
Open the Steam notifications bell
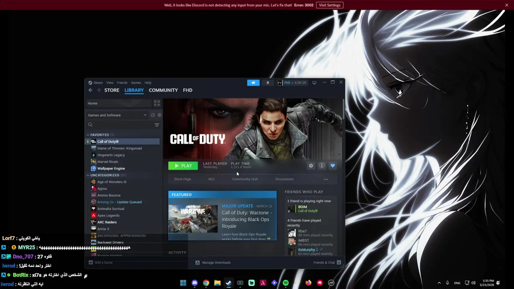(268, 83)
